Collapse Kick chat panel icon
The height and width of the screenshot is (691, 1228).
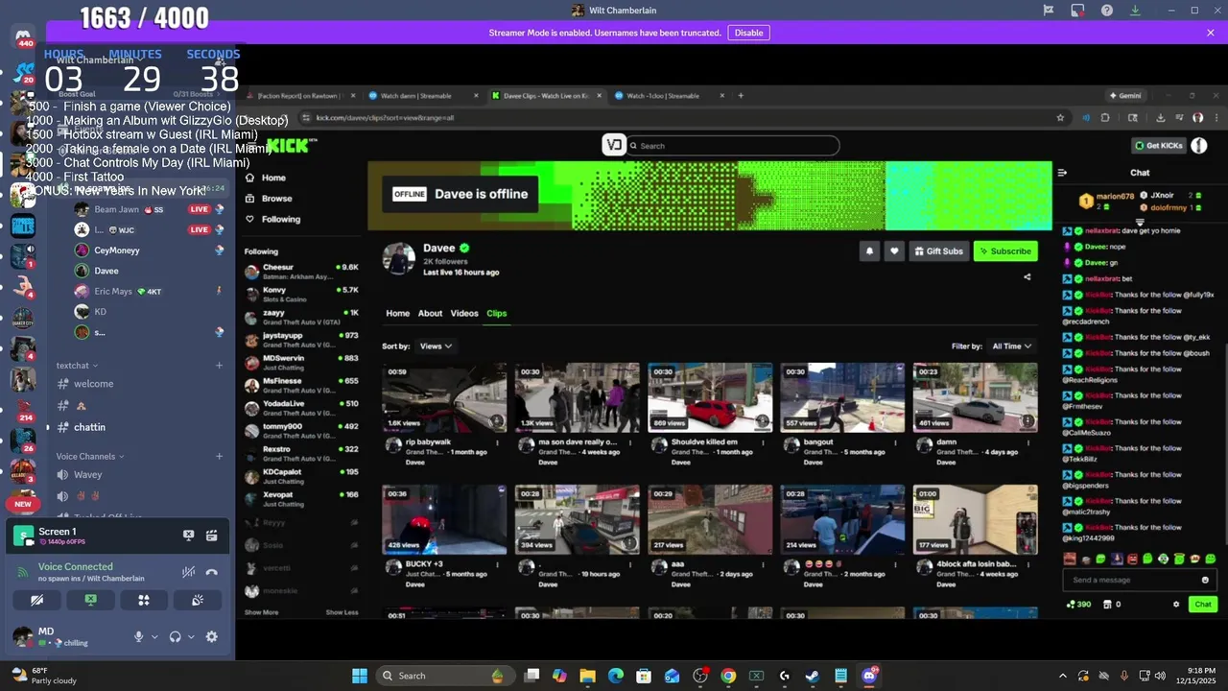point(1062,173)
